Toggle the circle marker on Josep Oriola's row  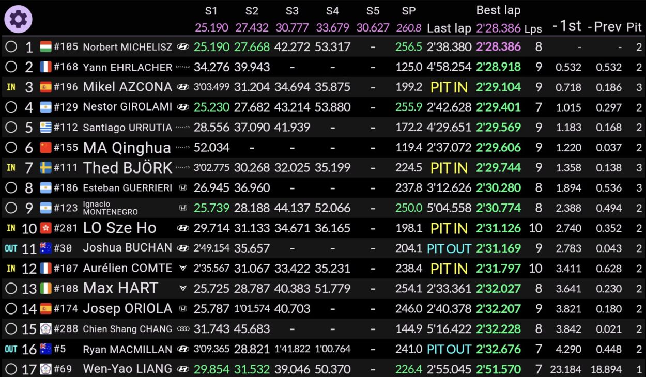(11, 309)
